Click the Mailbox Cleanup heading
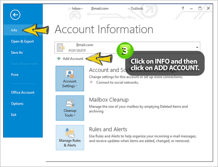The height and width of the screenshot is (167, 218). (109, 100)
